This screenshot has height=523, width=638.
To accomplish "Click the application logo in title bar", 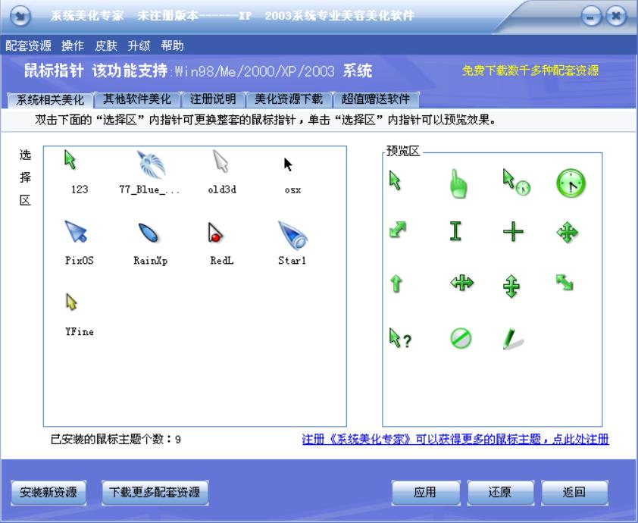I will [20, 16].
